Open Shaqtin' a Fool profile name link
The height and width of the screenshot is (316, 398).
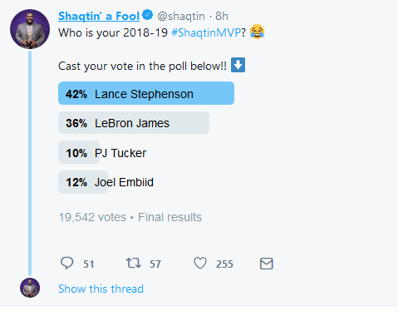click(x=99, y=16)
